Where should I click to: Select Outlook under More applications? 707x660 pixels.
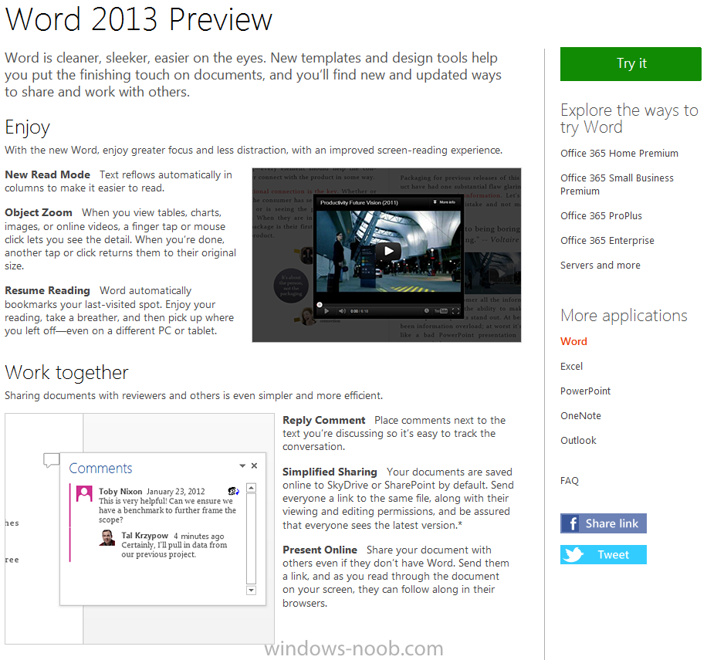(x=578, y=441)
